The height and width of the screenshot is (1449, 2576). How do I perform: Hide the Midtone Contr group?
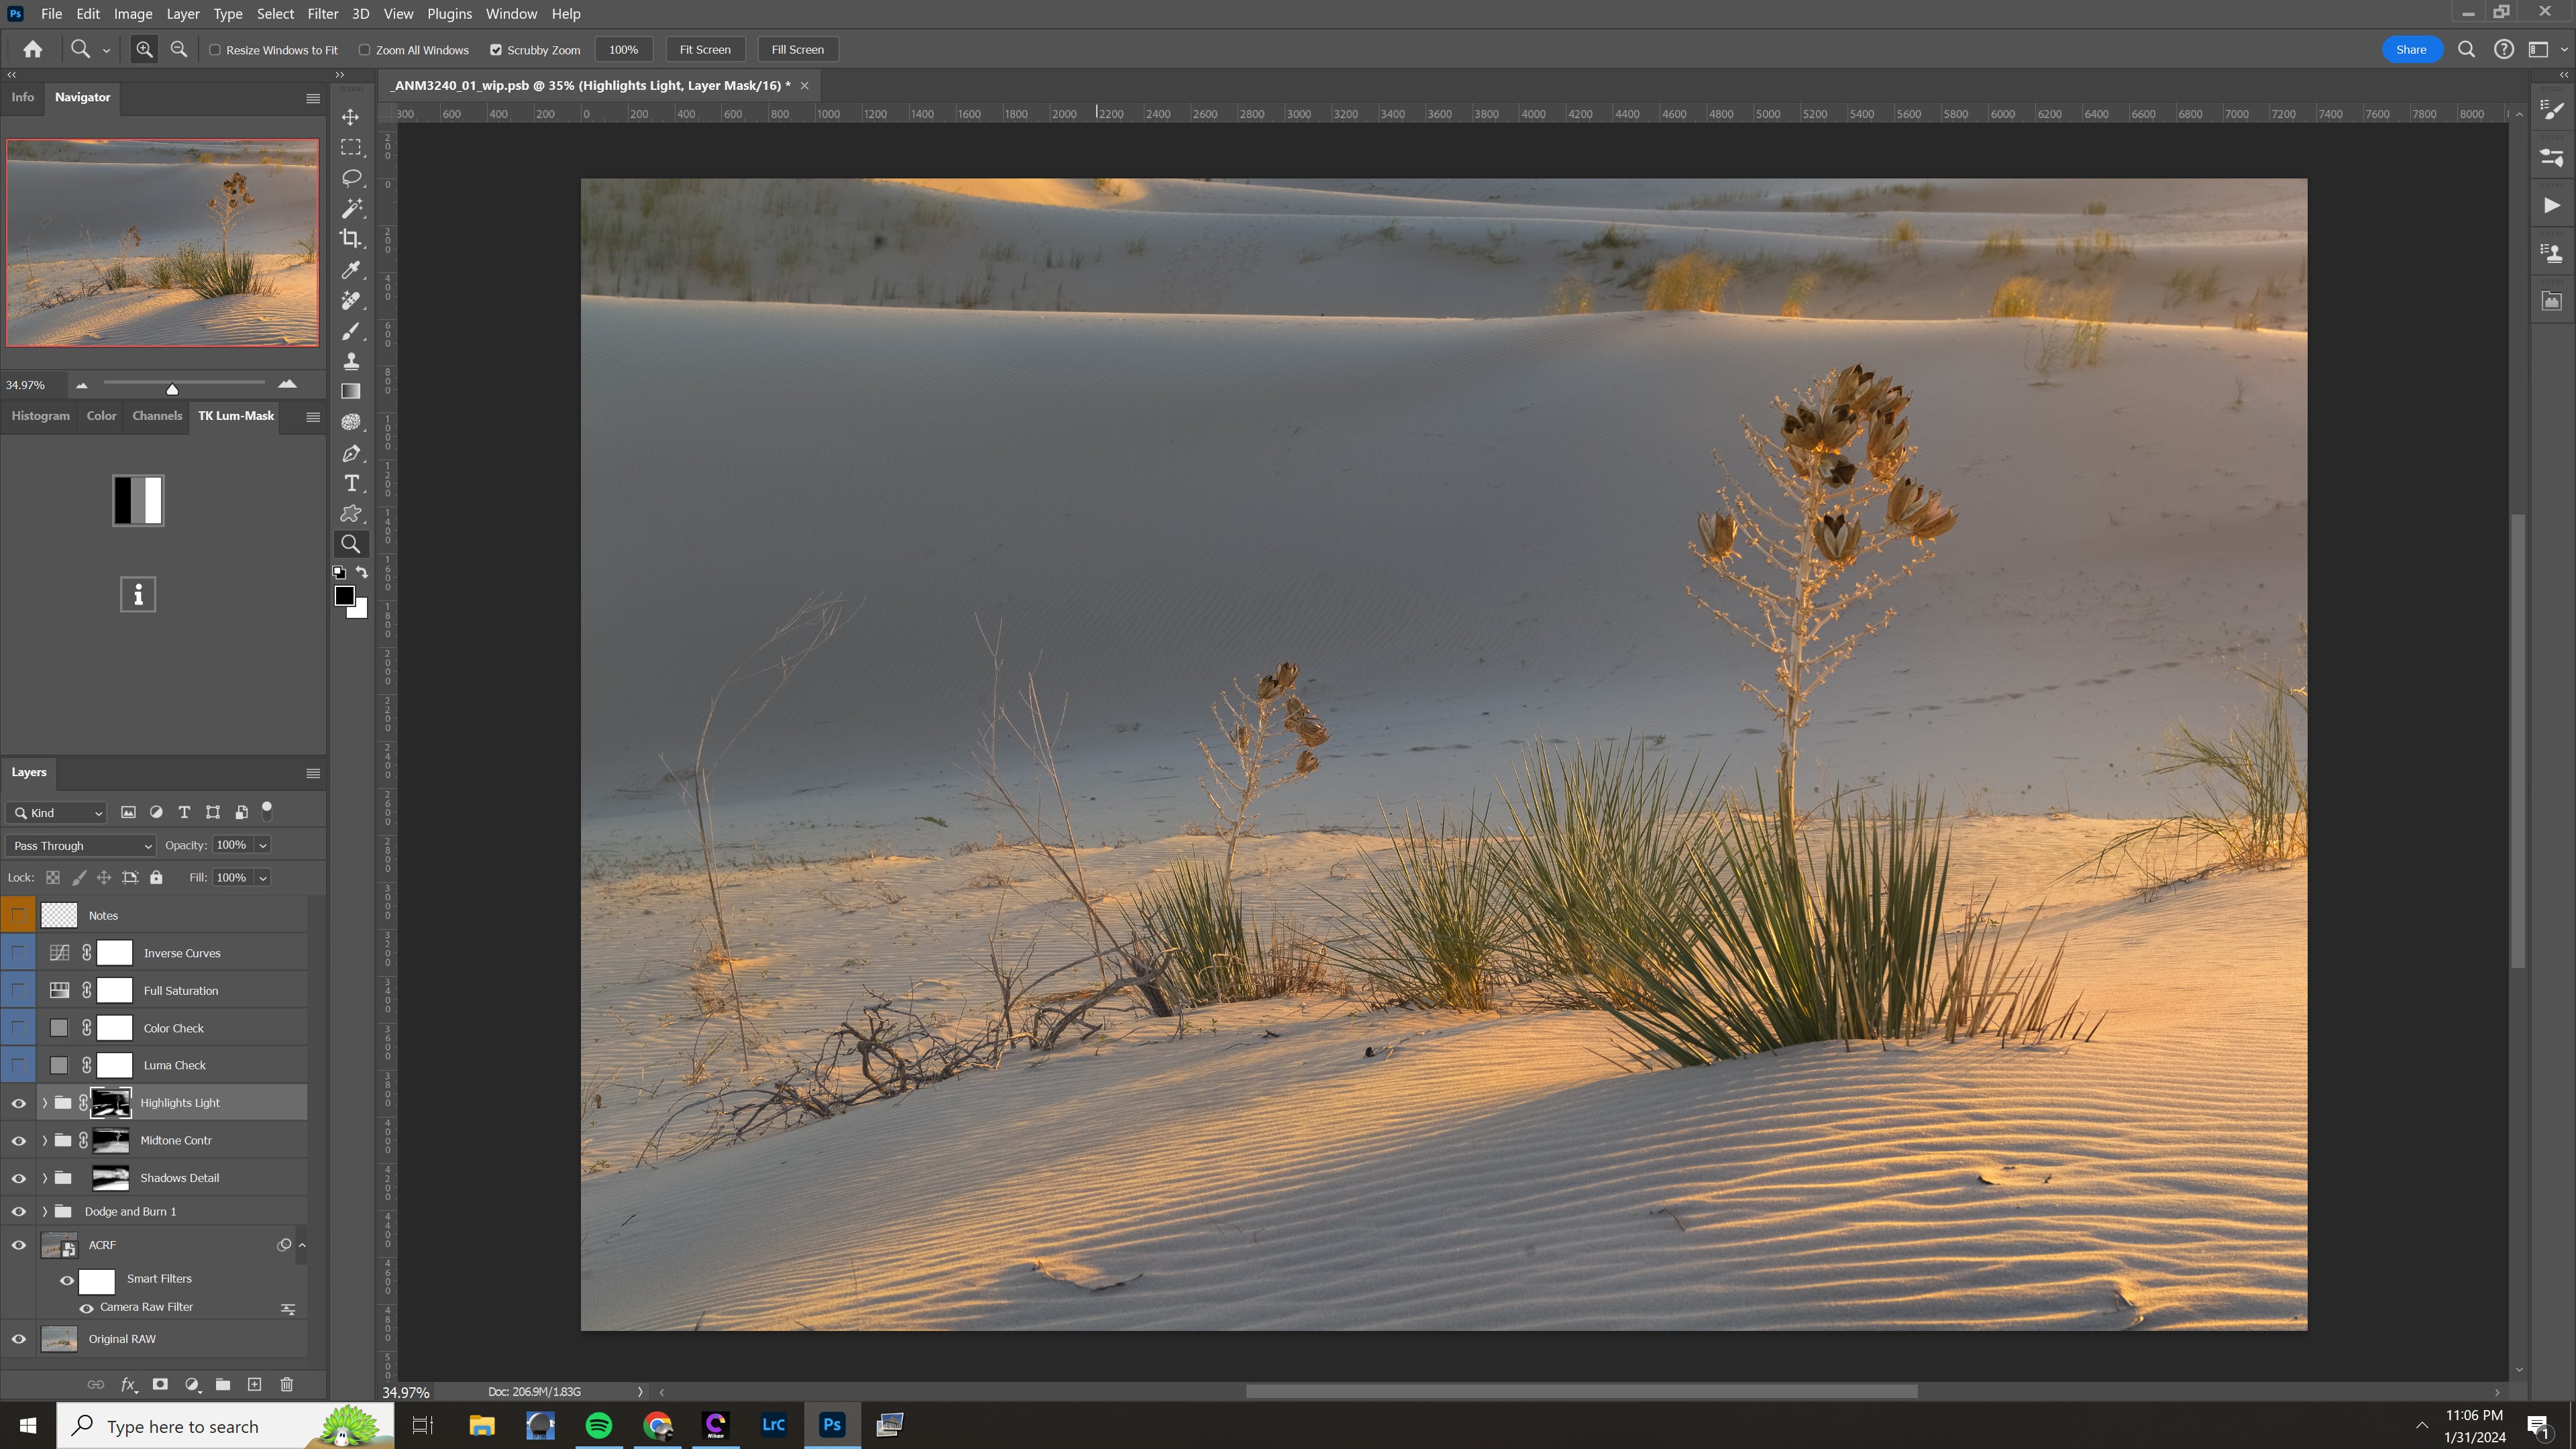[18, 1140]
